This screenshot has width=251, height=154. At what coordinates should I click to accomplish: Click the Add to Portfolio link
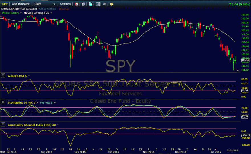(x=47, y=9)
